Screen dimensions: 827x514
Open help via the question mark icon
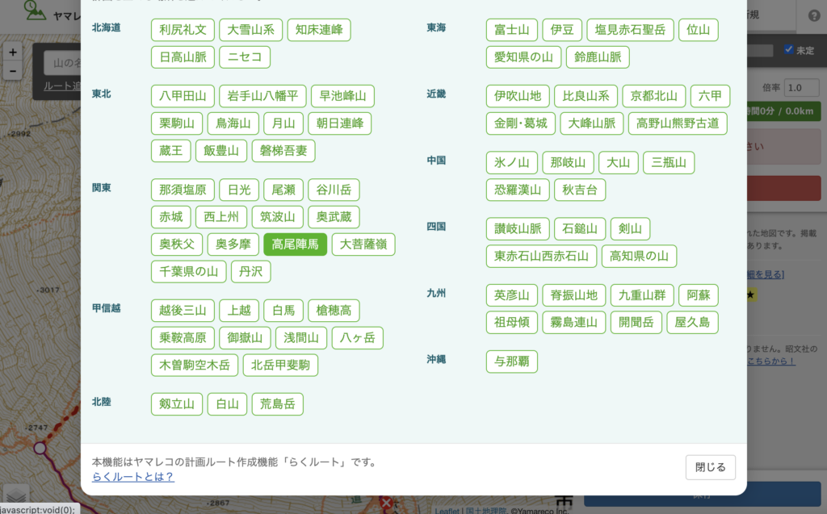pos(813,16)
